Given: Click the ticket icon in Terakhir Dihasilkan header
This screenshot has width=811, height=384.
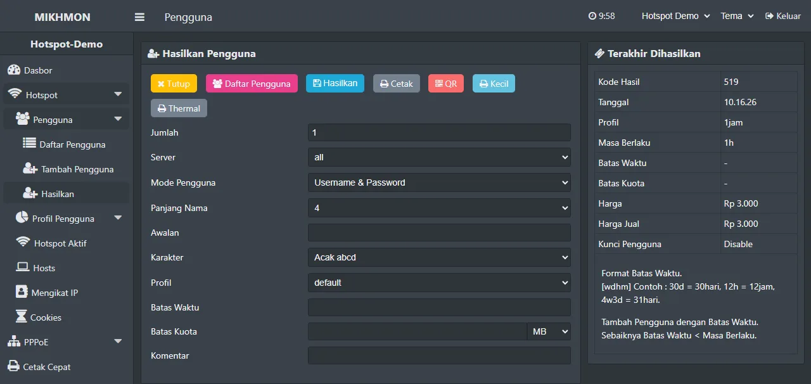Looking at the screenshot, I should 599,54.
